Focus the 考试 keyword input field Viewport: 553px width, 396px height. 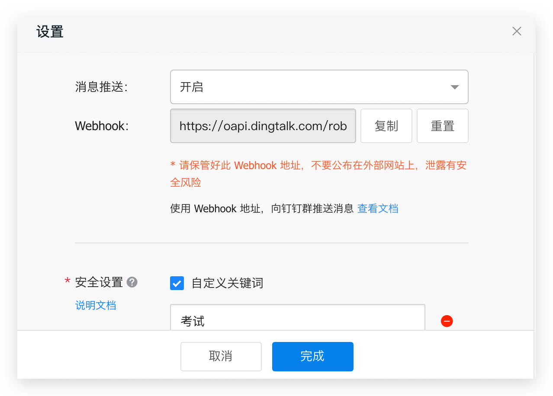coord(298,318)
